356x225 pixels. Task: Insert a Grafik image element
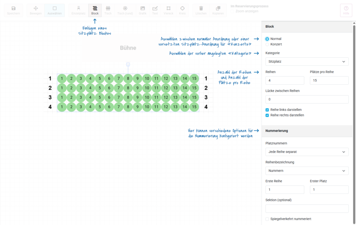[x=143, y=8]
